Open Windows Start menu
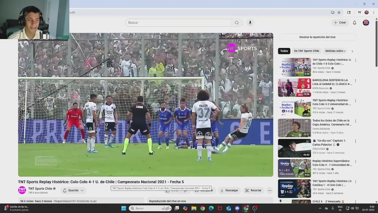 pyautogui.click(x=124, y=208)
